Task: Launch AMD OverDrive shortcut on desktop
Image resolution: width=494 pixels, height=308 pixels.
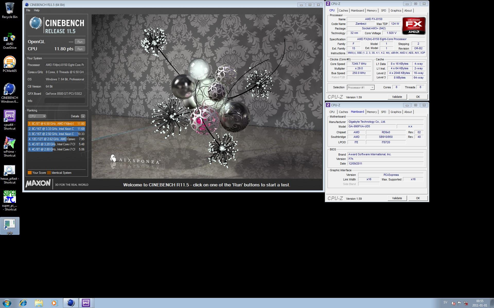Action: pyautogui.click(x=10, y=41)
